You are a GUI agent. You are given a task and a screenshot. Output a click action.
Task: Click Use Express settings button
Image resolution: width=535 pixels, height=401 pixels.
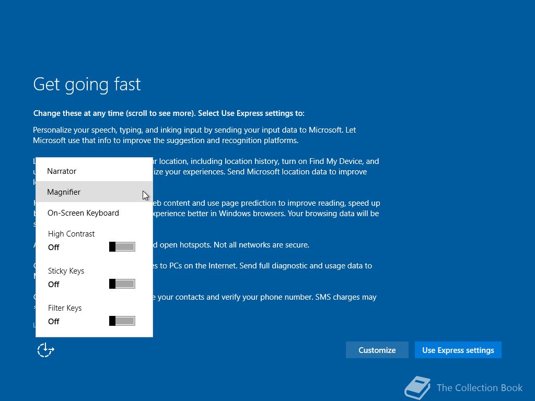[x=458, y=350]
